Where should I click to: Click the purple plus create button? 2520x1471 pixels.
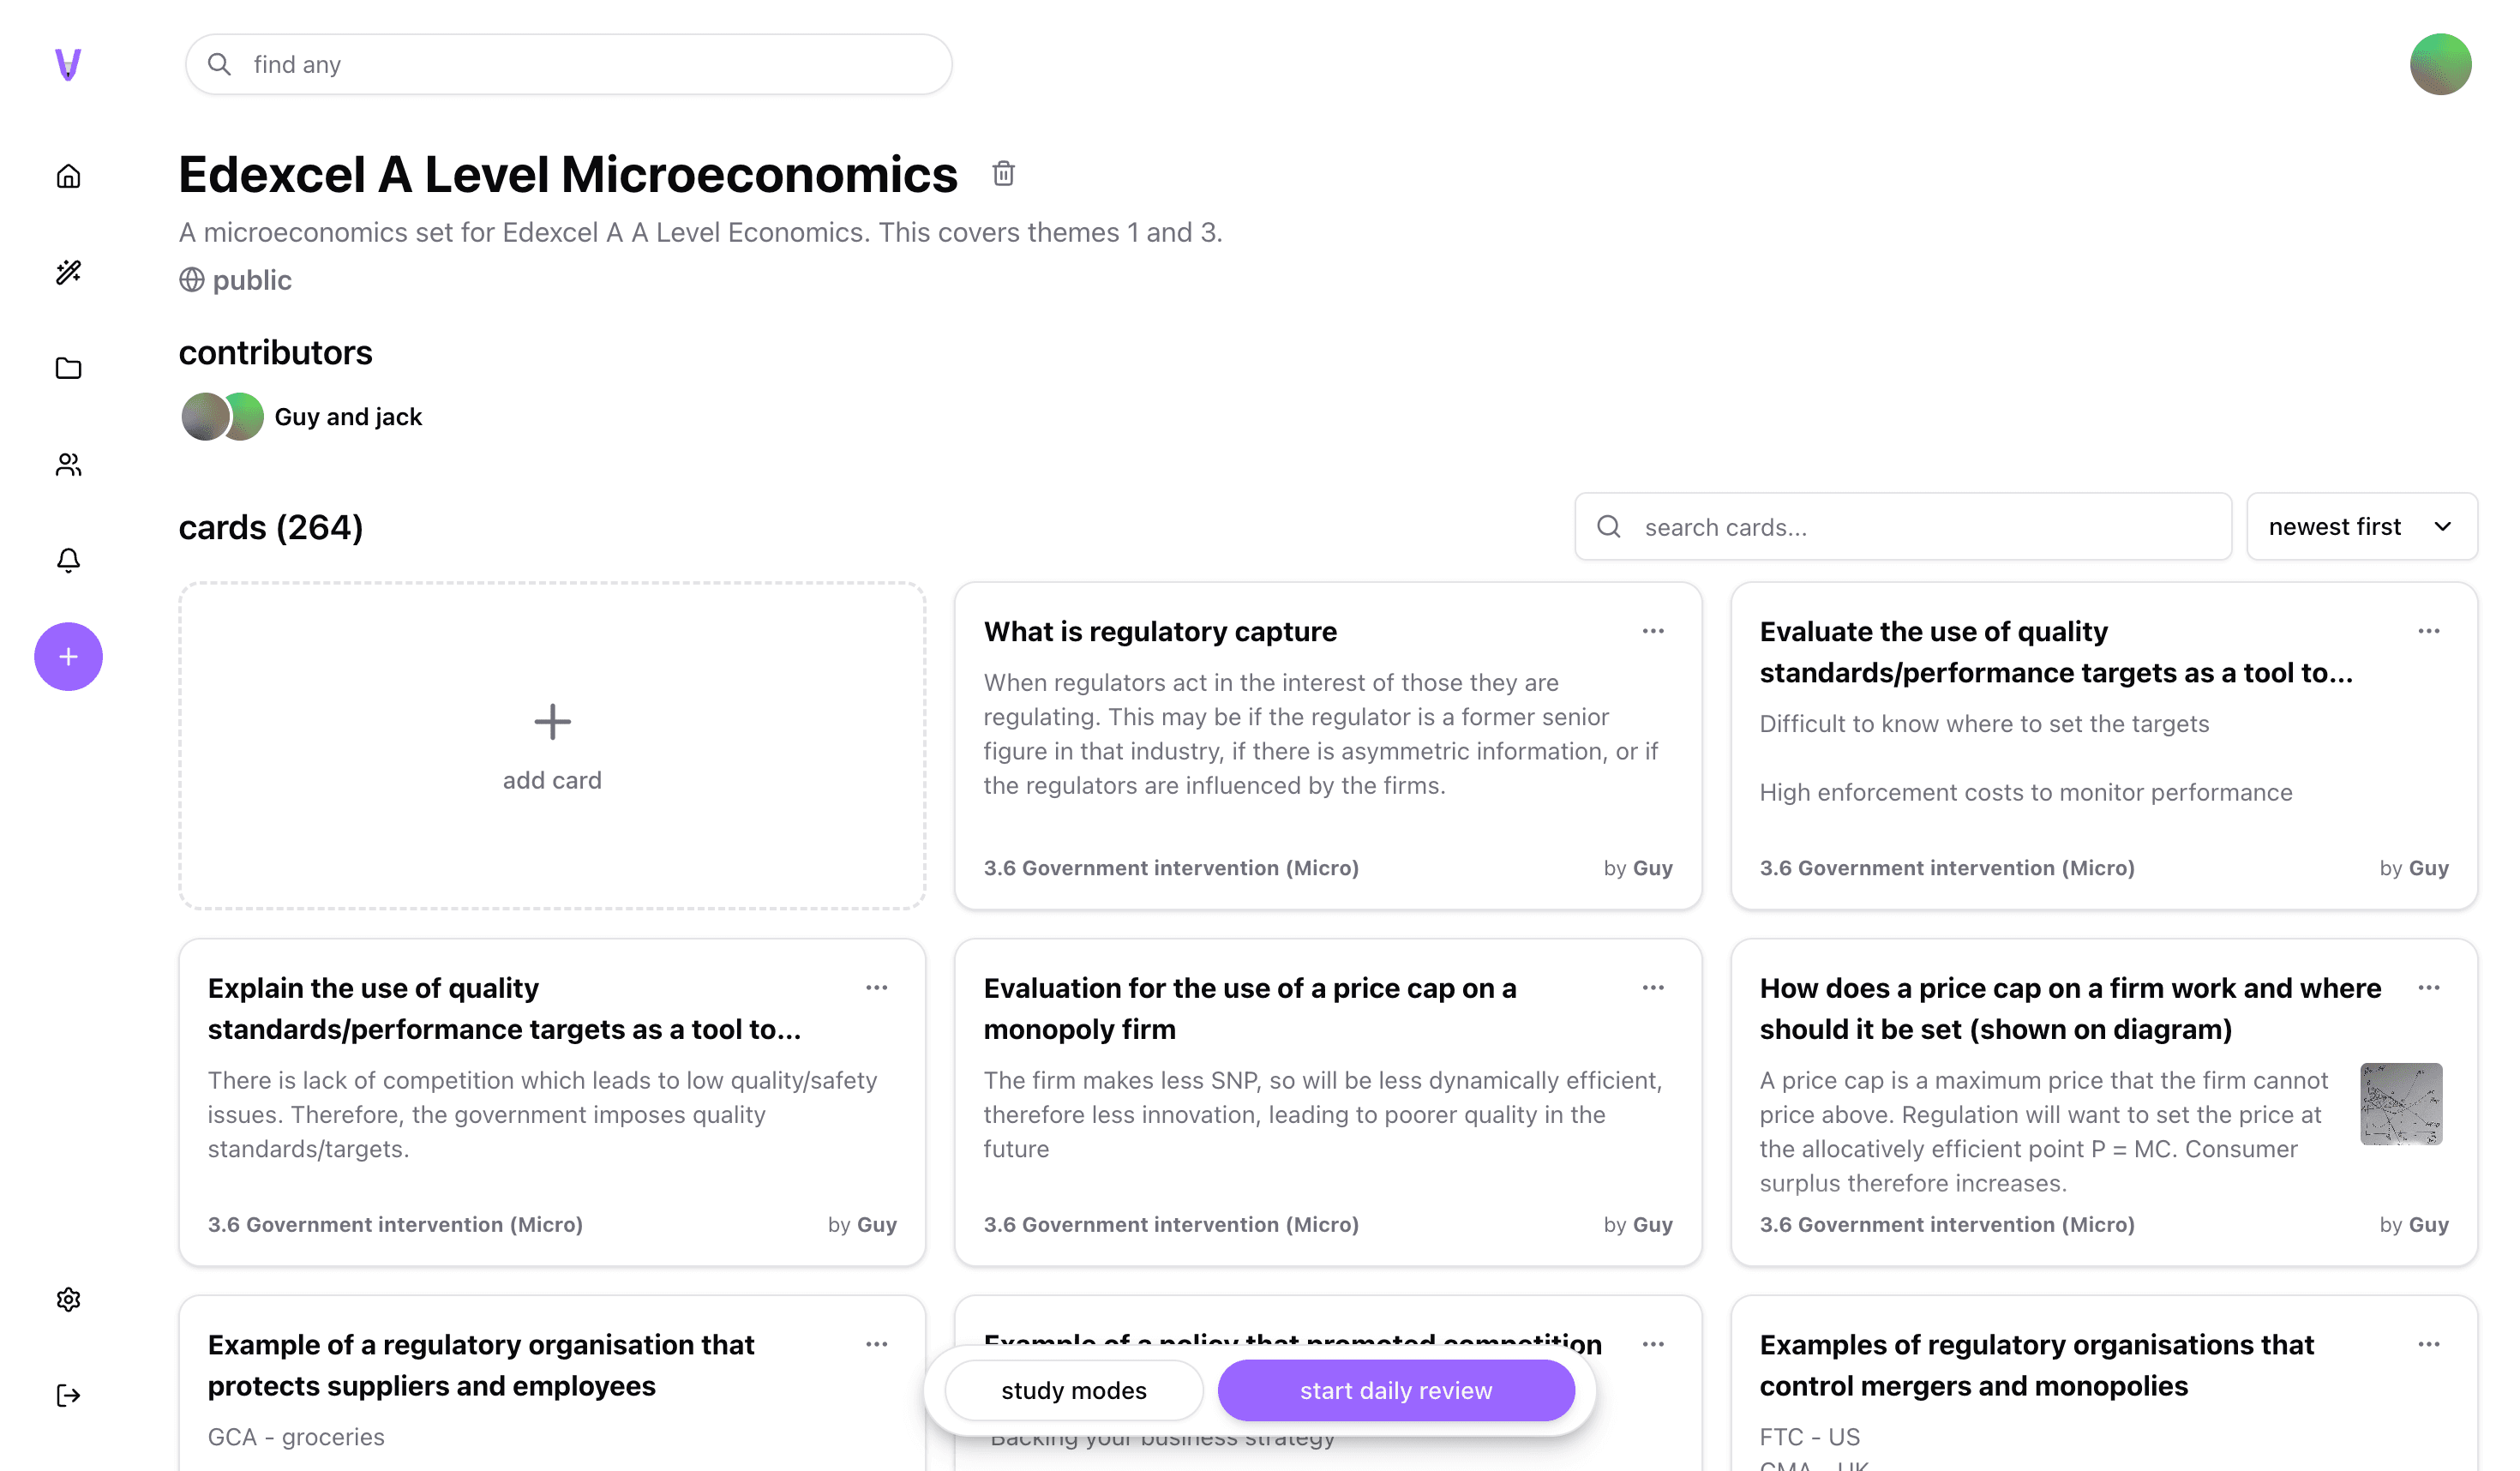coord(68,657)
